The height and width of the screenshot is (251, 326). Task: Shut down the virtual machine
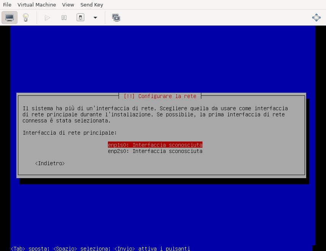(x=80, y=18)
